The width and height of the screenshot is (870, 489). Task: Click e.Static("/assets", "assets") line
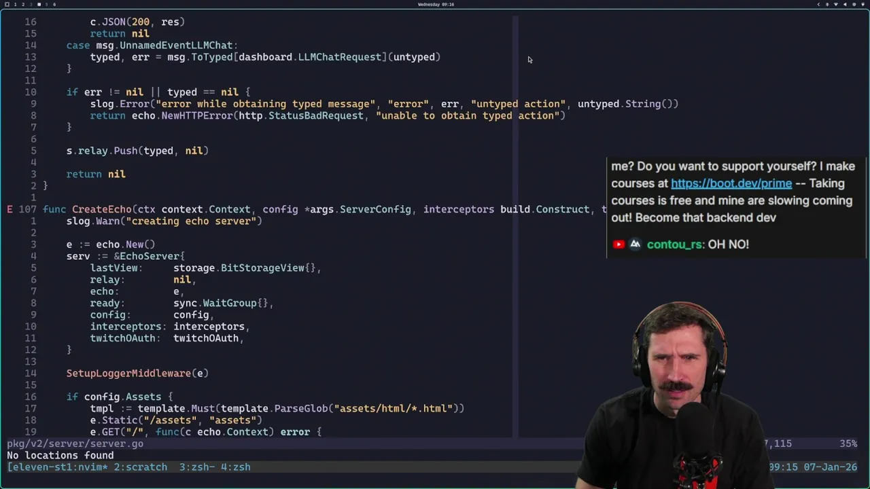176,420
